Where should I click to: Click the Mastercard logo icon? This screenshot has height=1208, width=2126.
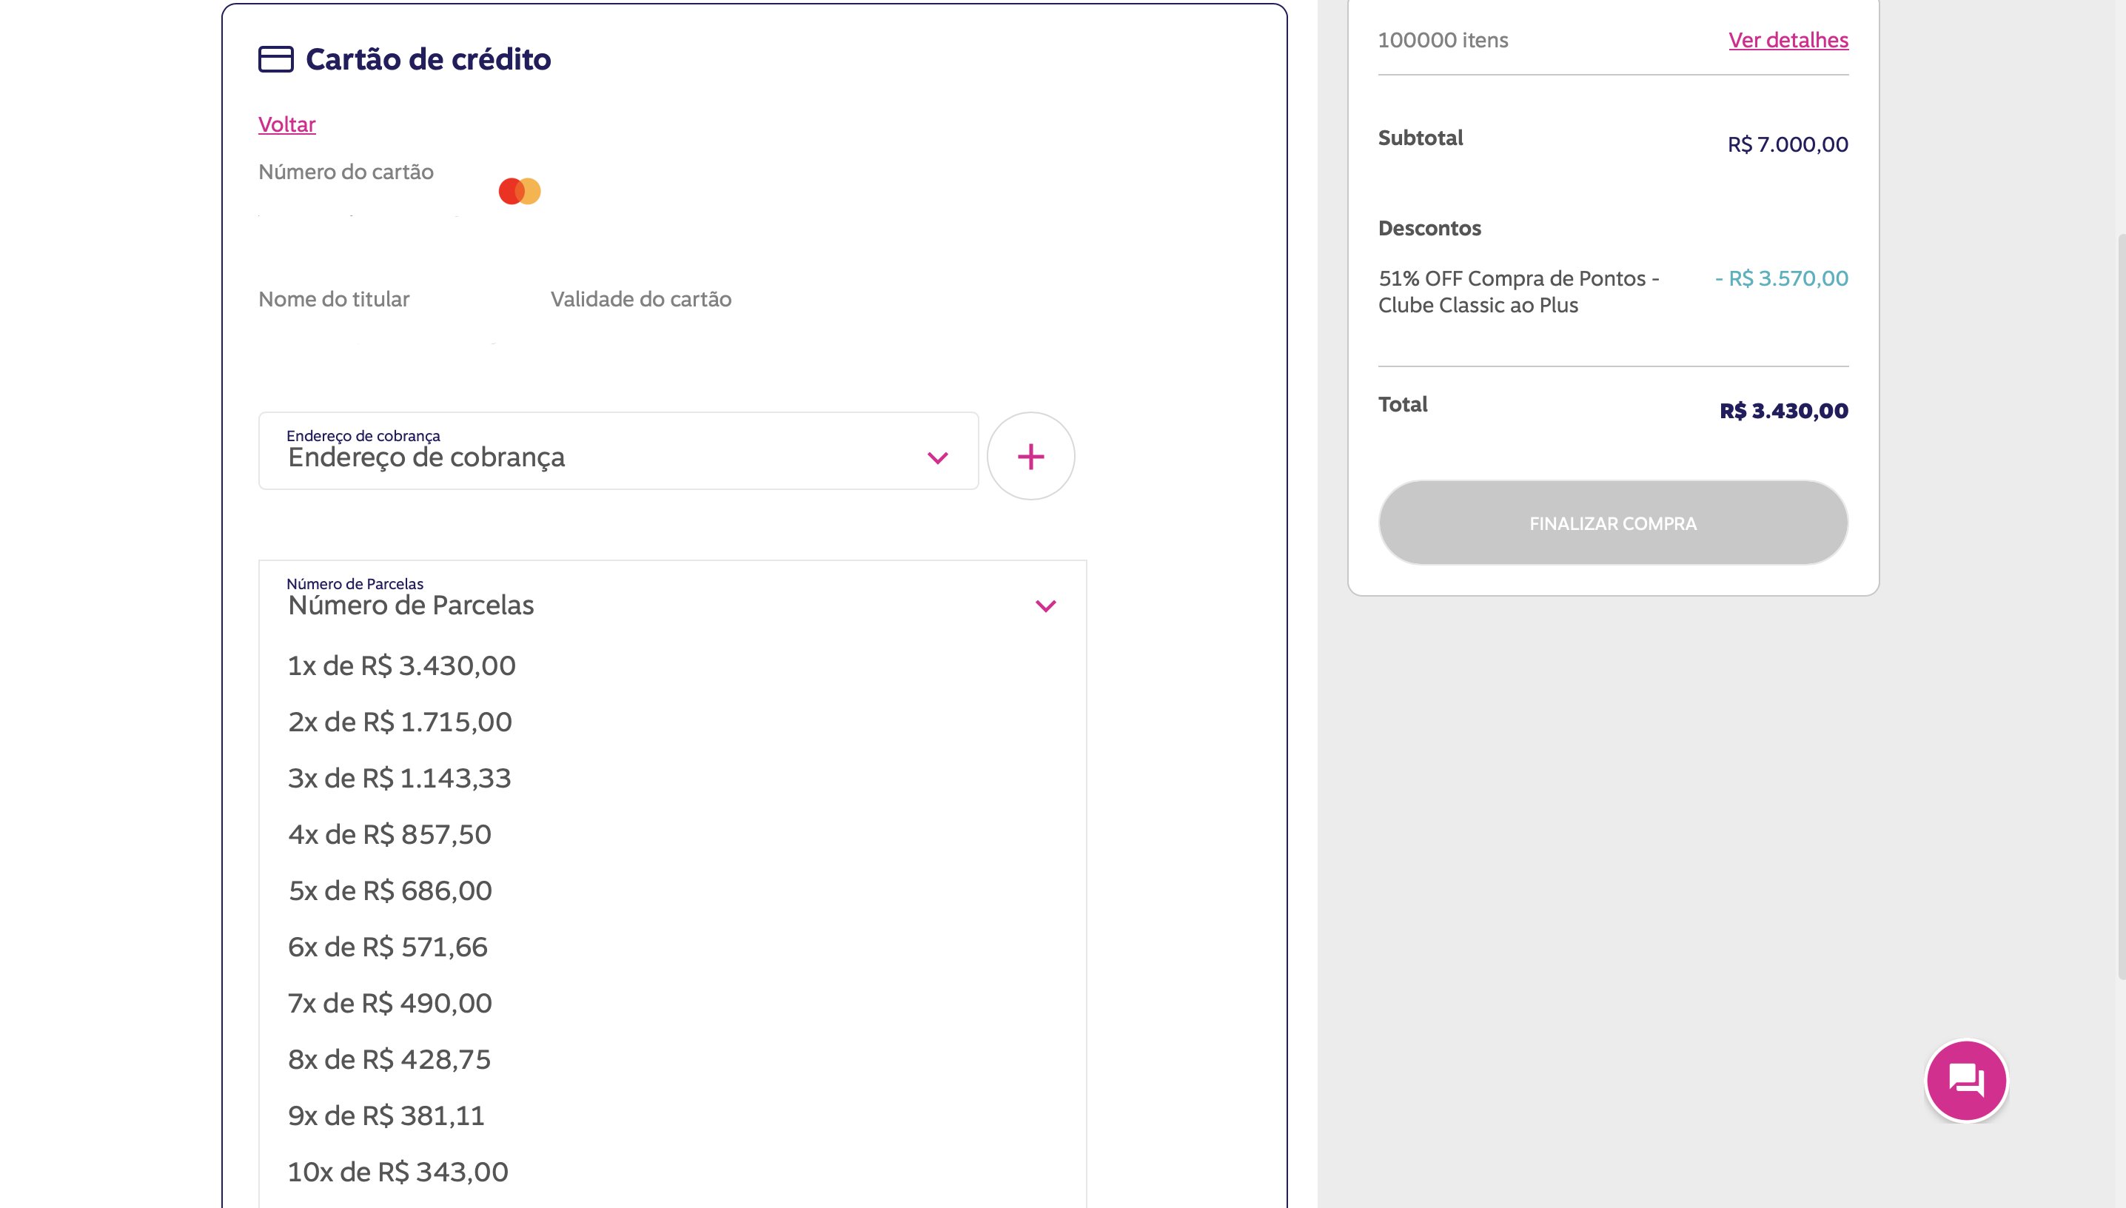(x=519, y=191)
